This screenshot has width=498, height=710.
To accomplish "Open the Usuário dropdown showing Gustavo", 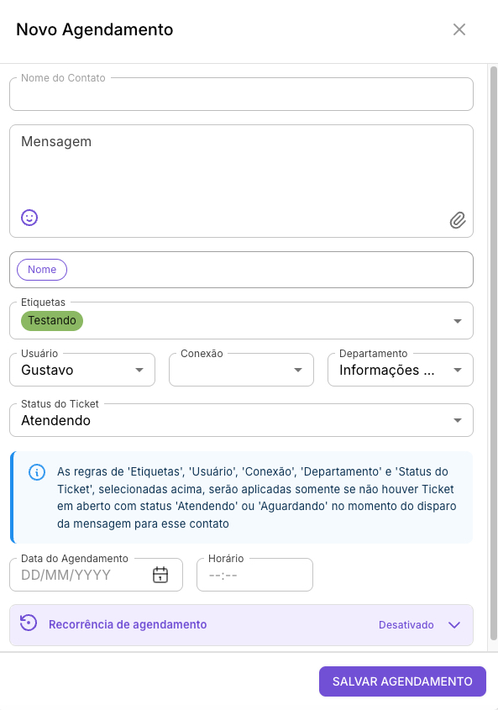I will click(x=139, y=370).
